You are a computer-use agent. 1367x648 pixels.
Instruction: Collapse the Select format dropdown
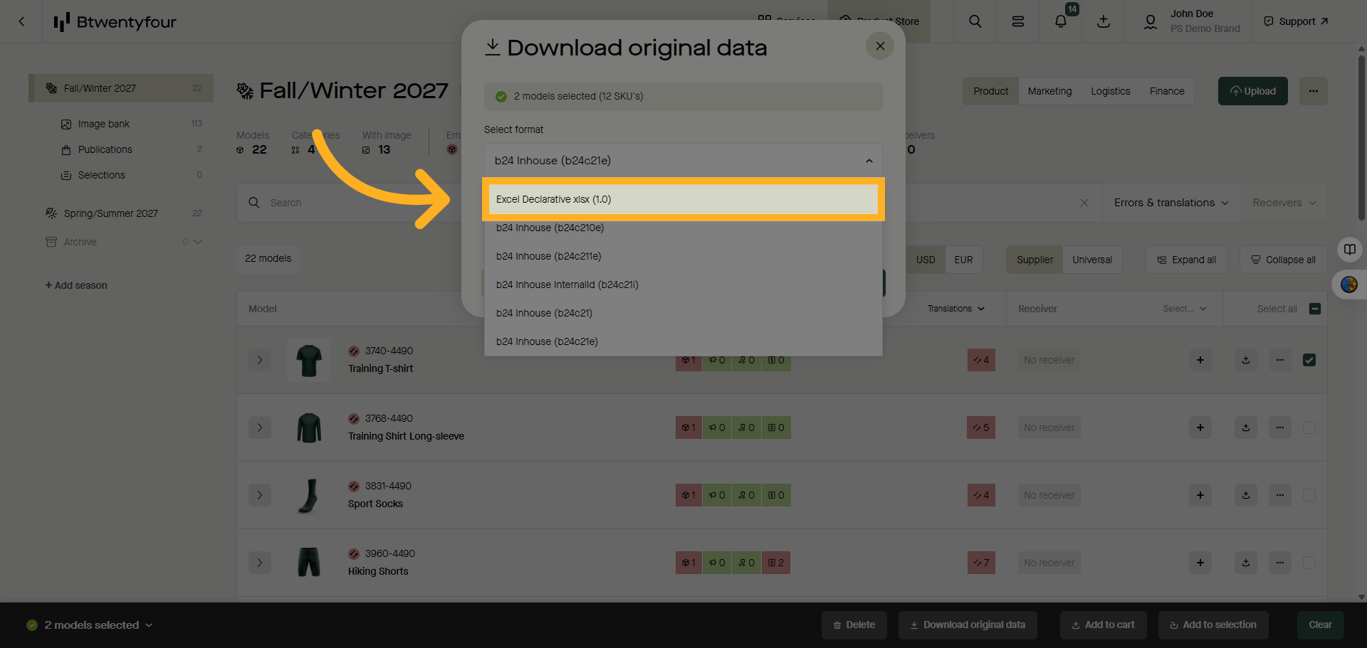point(869,160)
